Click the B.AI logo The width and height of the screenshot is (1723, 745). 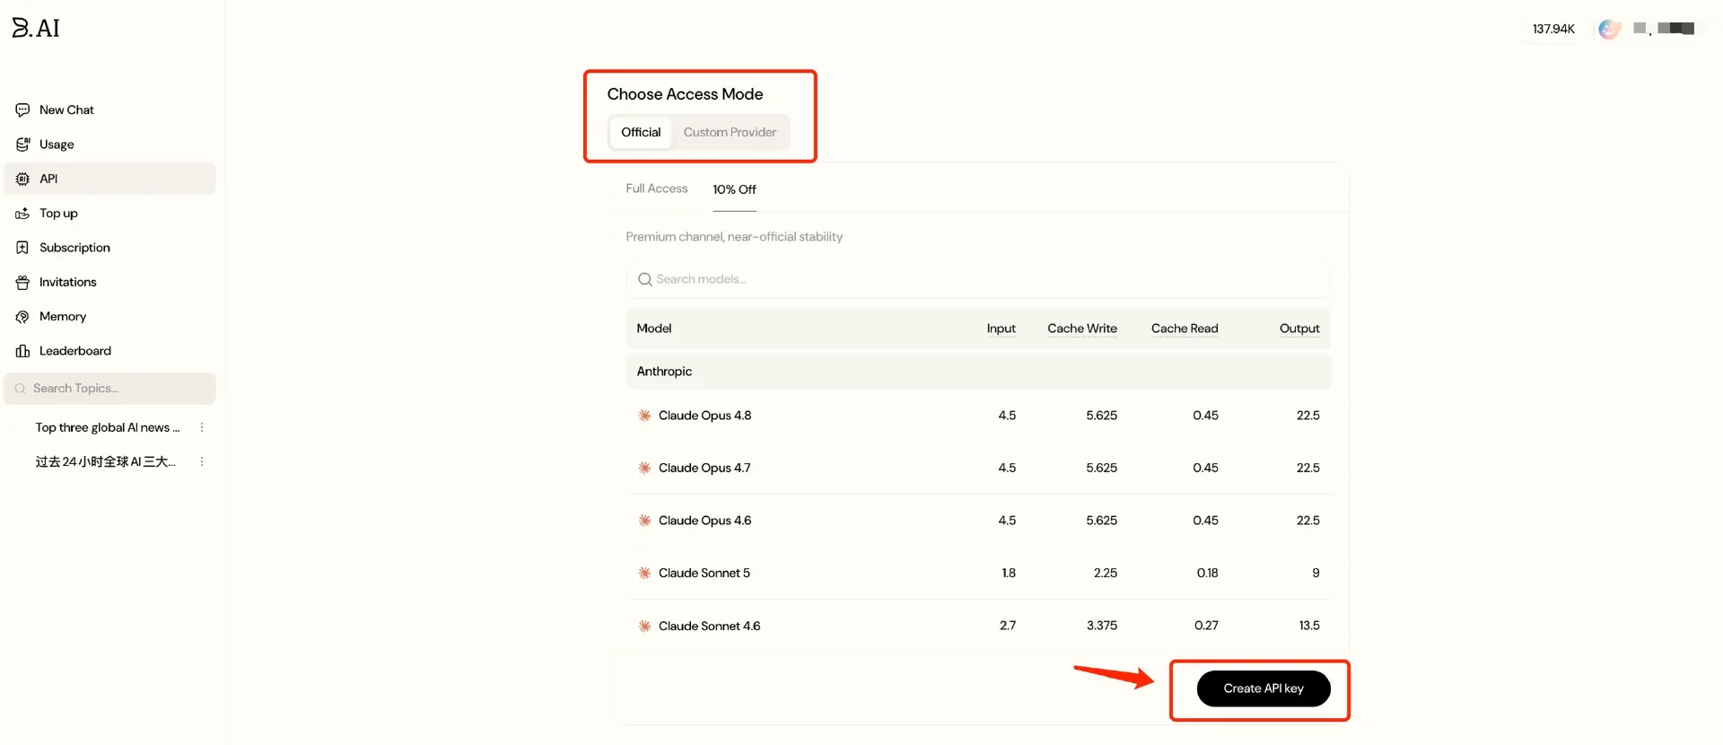coord(36,28)
